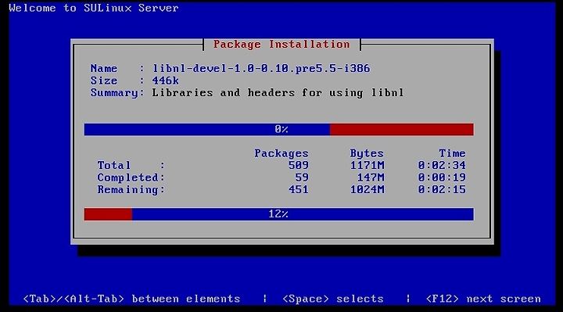The height and width of the screenshot is (312, 563).
Task: Click the Welcome to SULinux Server header
Action: pyautogui.click(x=94, y=8)
